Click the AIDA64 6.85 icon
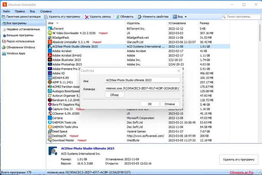 tap(50, 78)
